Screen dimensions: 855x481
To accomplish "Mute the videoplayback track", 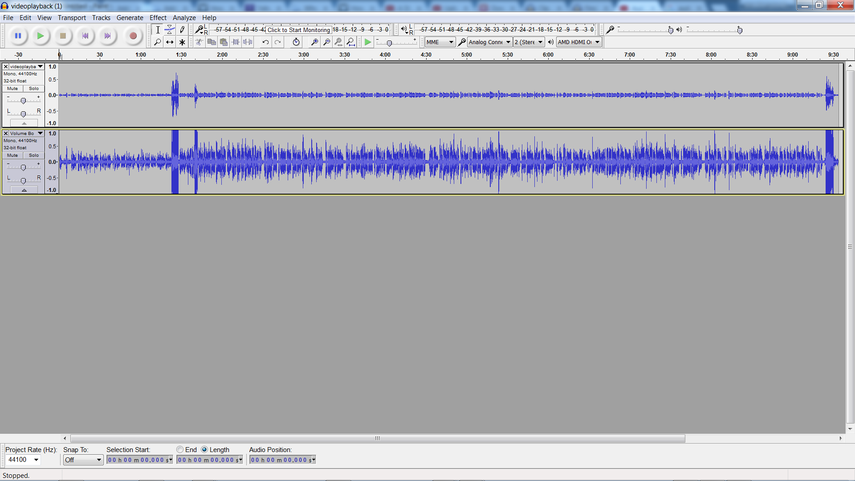I will tap(12, 89).
